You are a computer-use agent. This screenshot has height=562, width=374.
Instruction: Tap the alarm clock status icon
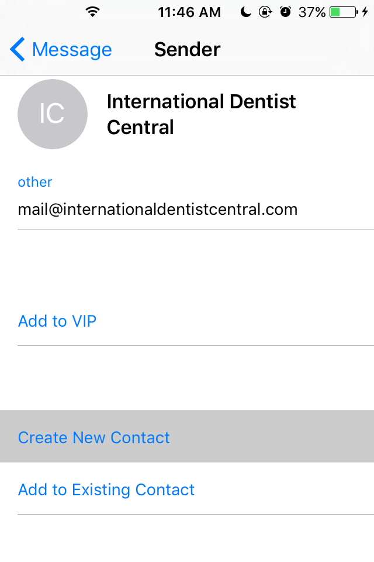pos(285,12)
